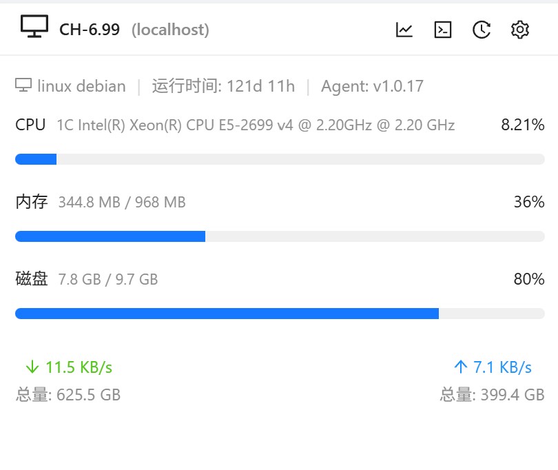Click the small monitor icon before linux debian
Screen dimensions: 558x470
tap(23, 85)
